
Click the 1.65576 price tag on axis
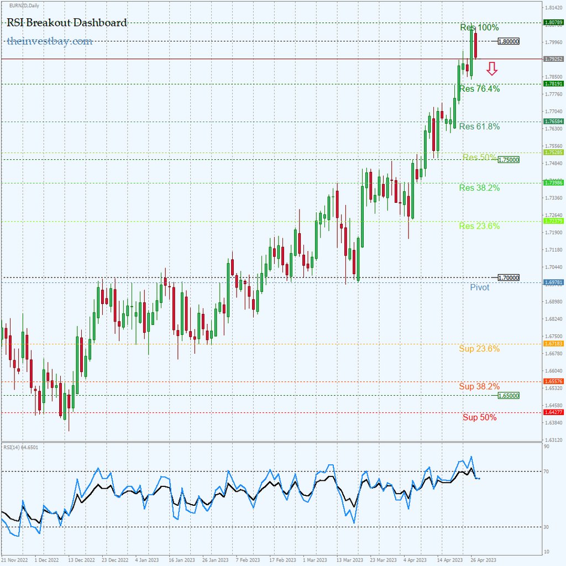pos(554,381)
